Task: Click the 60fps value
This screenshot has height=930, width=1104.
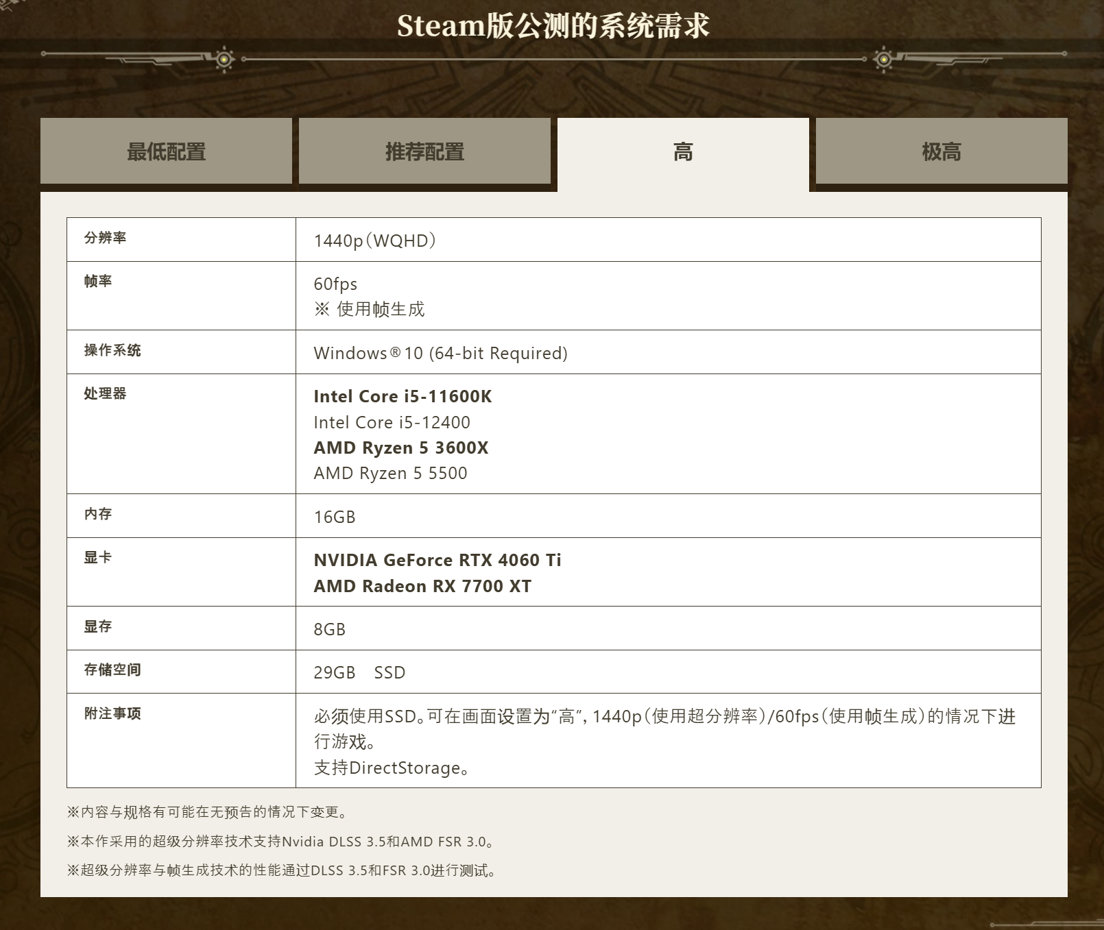Action: pos(335,284)
